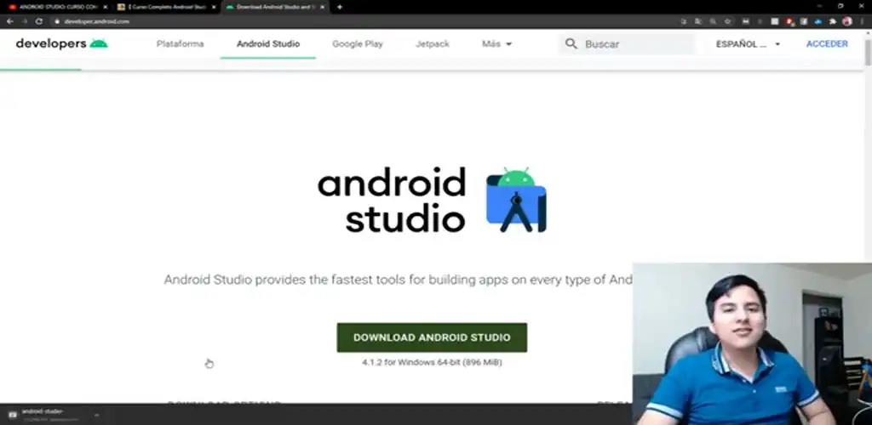Click the browser forward arrow
This screenshot has width=872, height=425.
pyautogui.click(x=25, y=21)
